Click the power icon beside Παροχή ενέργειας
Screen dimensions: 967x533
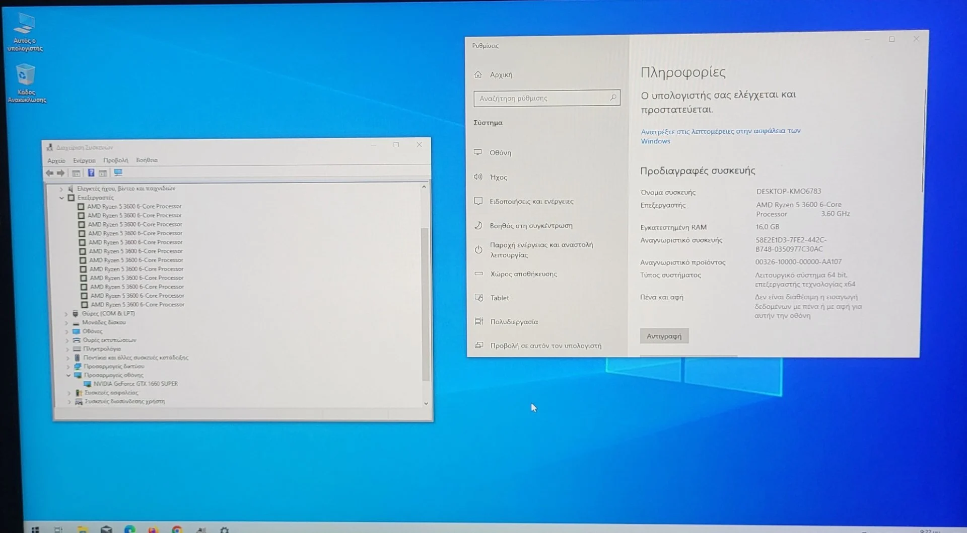point(478,249)
